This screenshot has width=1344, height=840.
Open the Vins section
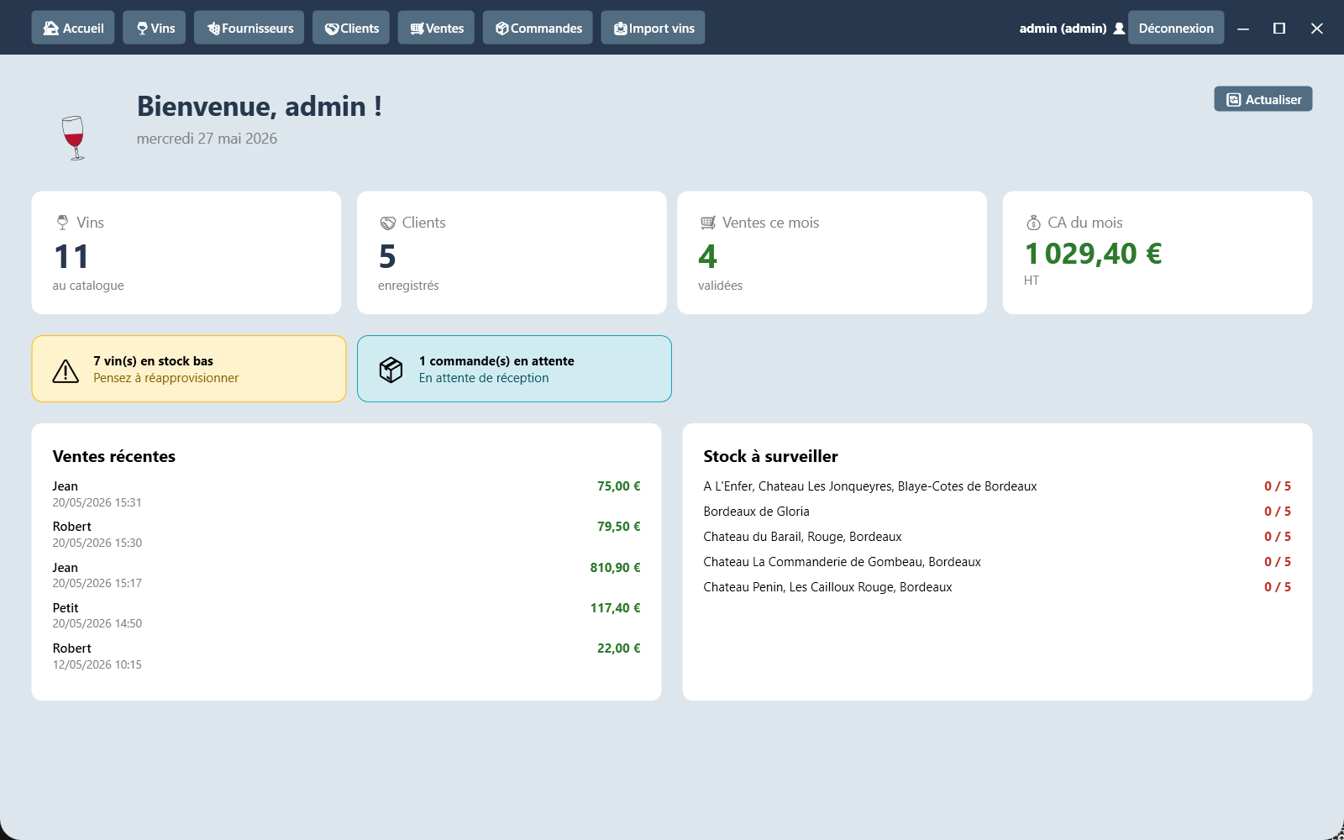[155, 28]
